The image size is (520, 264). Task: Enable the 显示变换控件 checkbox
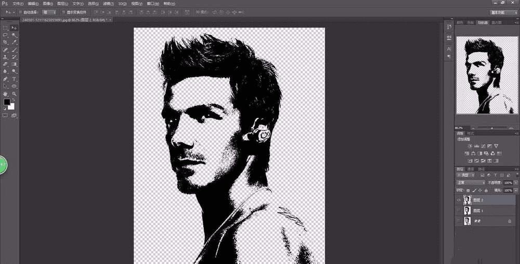(63, 12)
